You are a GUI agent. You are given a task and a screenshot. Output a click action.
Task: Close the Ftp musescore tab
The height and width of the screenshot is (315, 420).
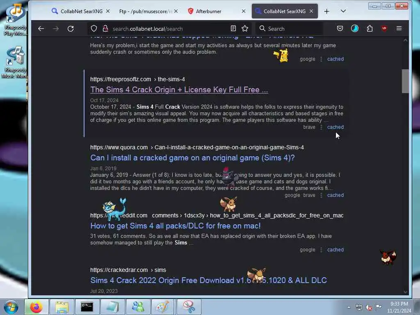coord(176,11)
